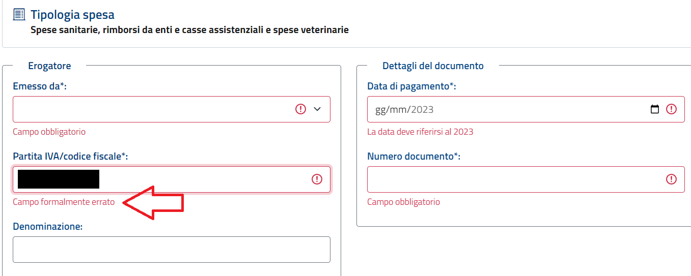Open the Emesso da select box
Screen dimensions: 691x276
tap(172, 109)
